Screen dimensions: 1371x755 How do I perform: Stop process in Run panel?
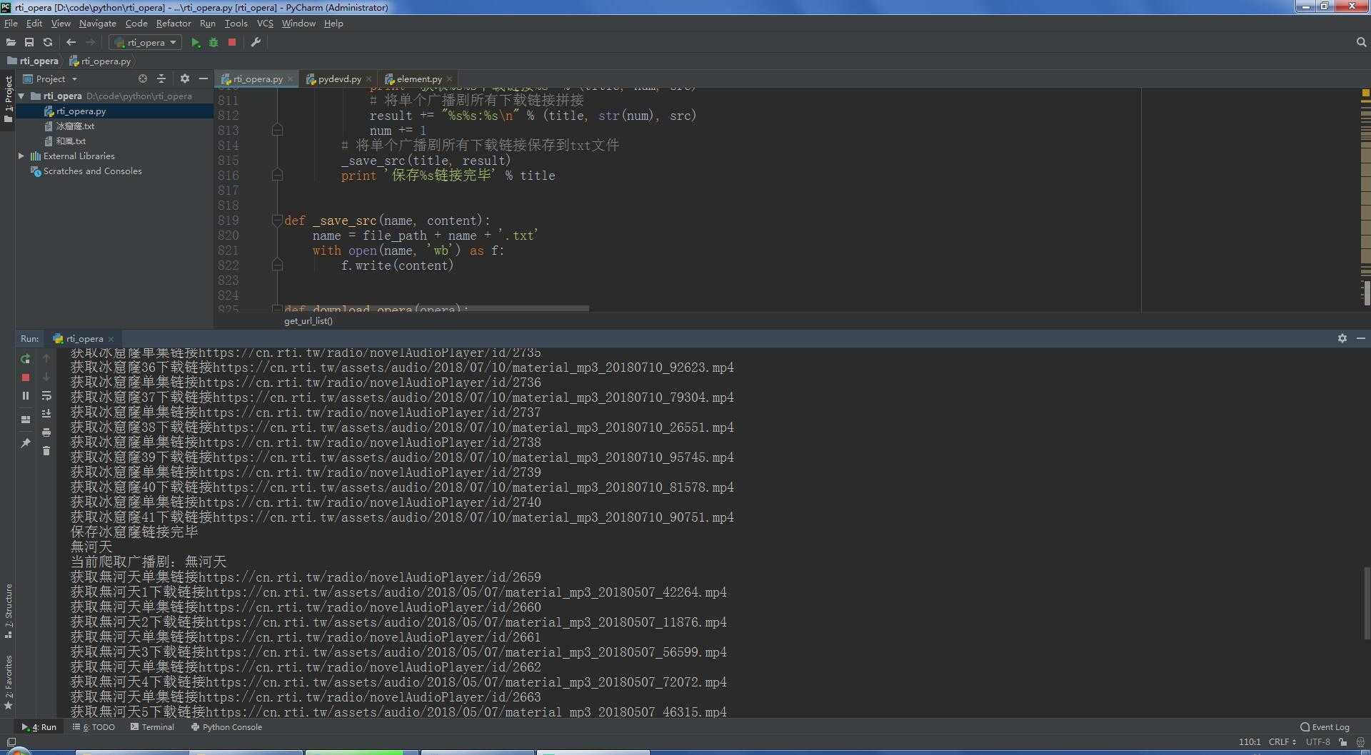[x=26, y=377]
